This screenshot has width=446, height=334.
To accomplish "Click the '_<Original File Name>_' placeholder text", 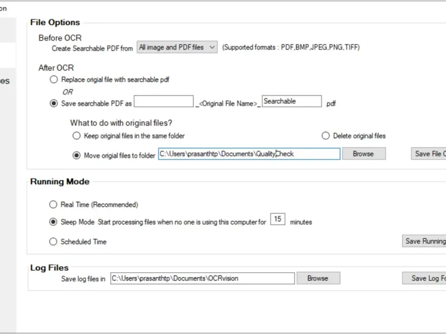I will tap(228, 104).
